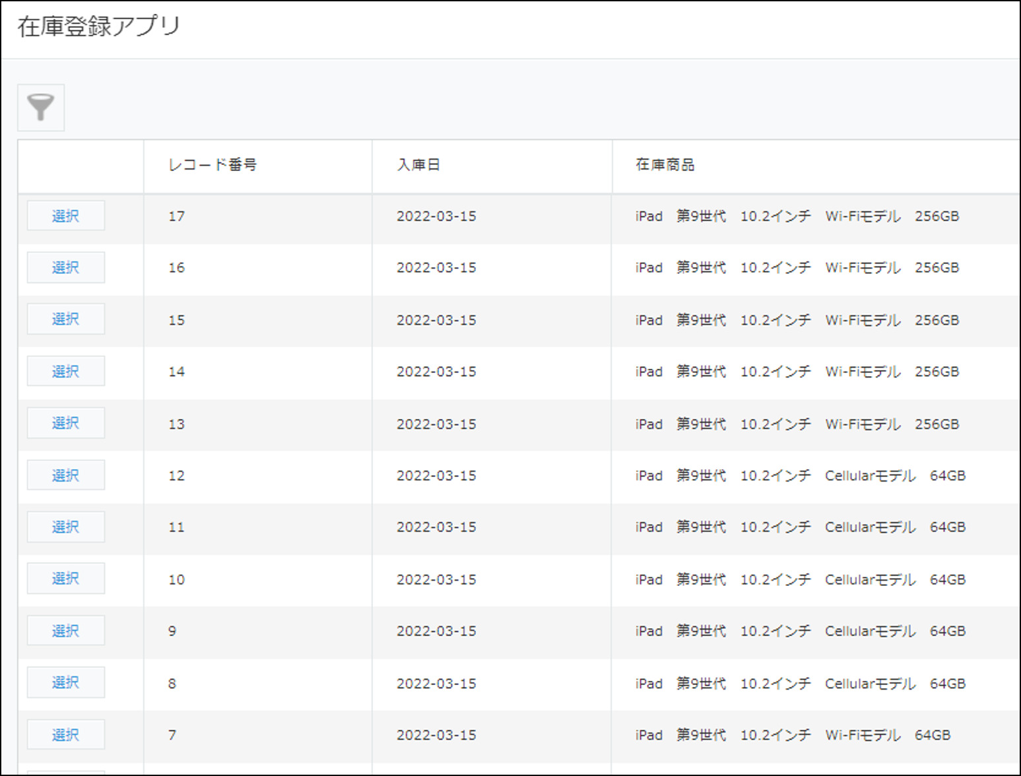This screenshot has height=776, width=1021.
Task: Click 選択 button for record 10
Action: point(66,579)
